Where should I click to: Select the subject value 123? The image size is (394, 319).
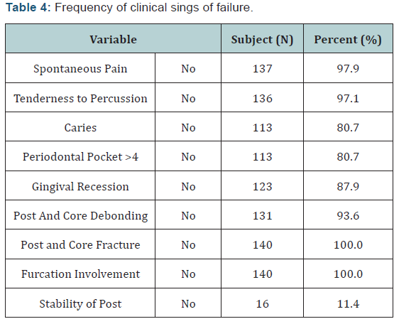(x=263, y=187)
